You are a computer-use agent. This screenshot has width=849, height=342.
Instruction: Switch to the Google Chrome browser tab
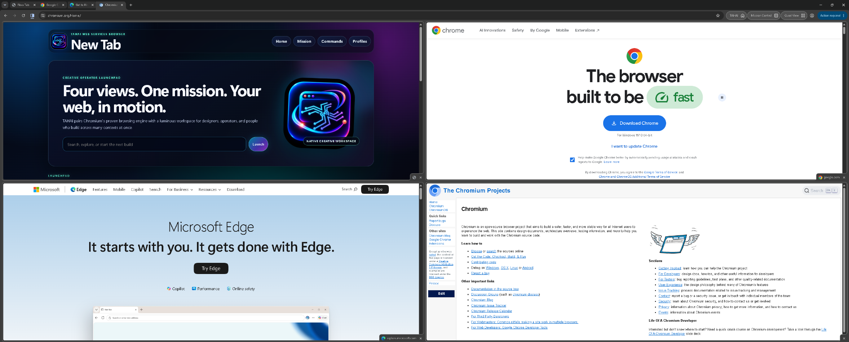pos(52,5)
